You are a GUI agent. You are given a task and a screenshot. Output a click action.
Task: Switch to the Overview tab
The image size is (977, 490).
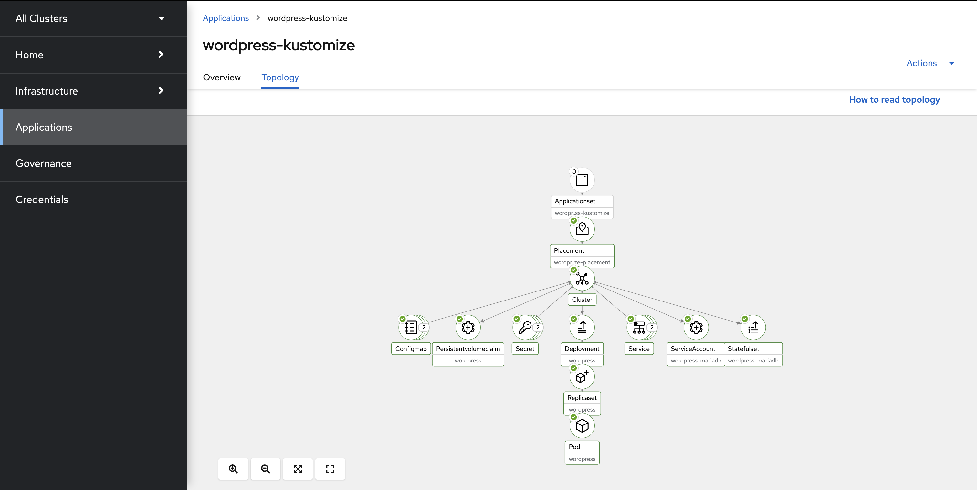tap(222, 77)
